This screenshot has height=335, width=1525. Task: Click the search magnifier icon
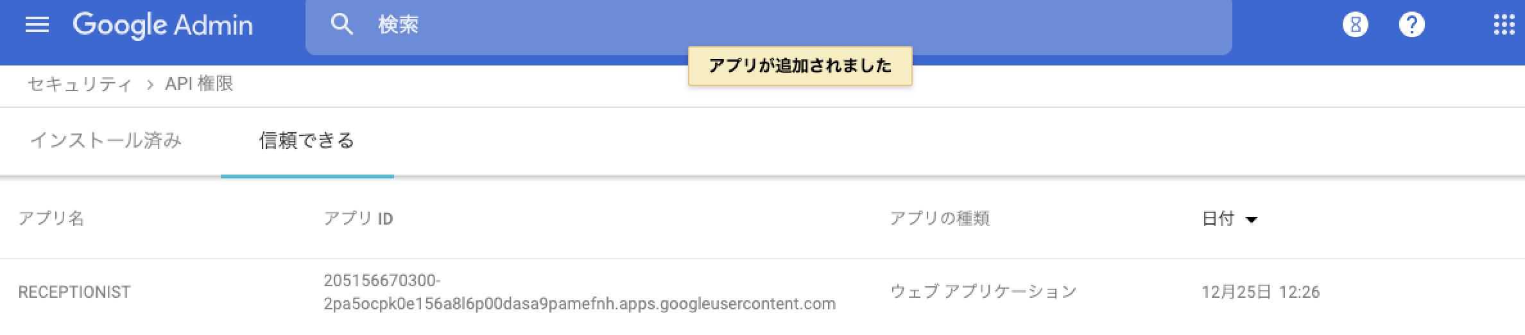point(341,25)
